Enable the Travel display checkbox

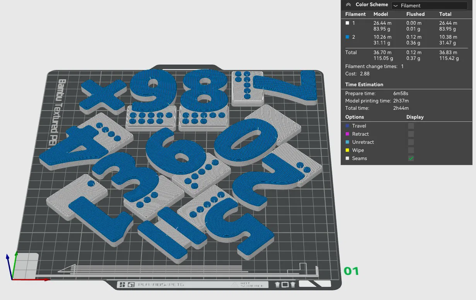[411, 126]
